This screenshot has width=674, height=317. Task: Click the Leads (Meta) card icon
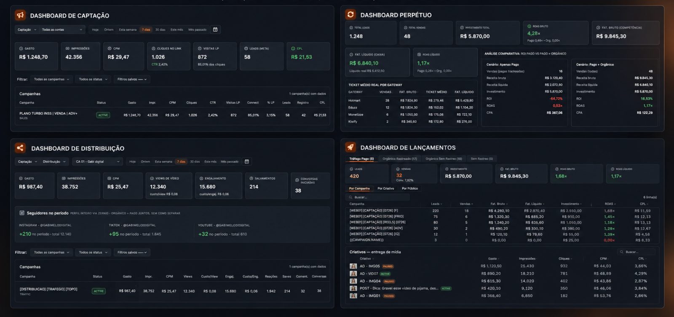tap(246, 48)
